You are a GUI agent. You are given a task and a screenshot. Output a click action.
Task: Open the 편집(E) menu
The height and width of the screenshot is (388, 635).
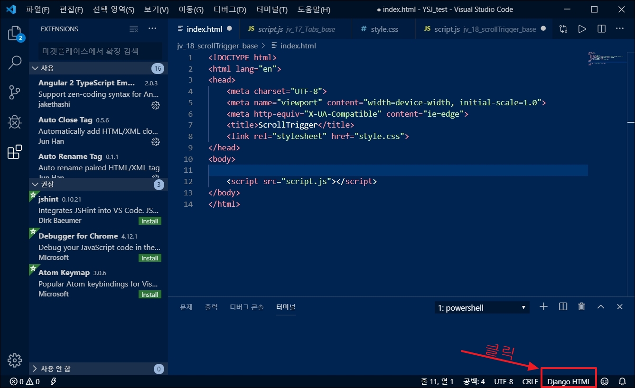click(71, 9)
